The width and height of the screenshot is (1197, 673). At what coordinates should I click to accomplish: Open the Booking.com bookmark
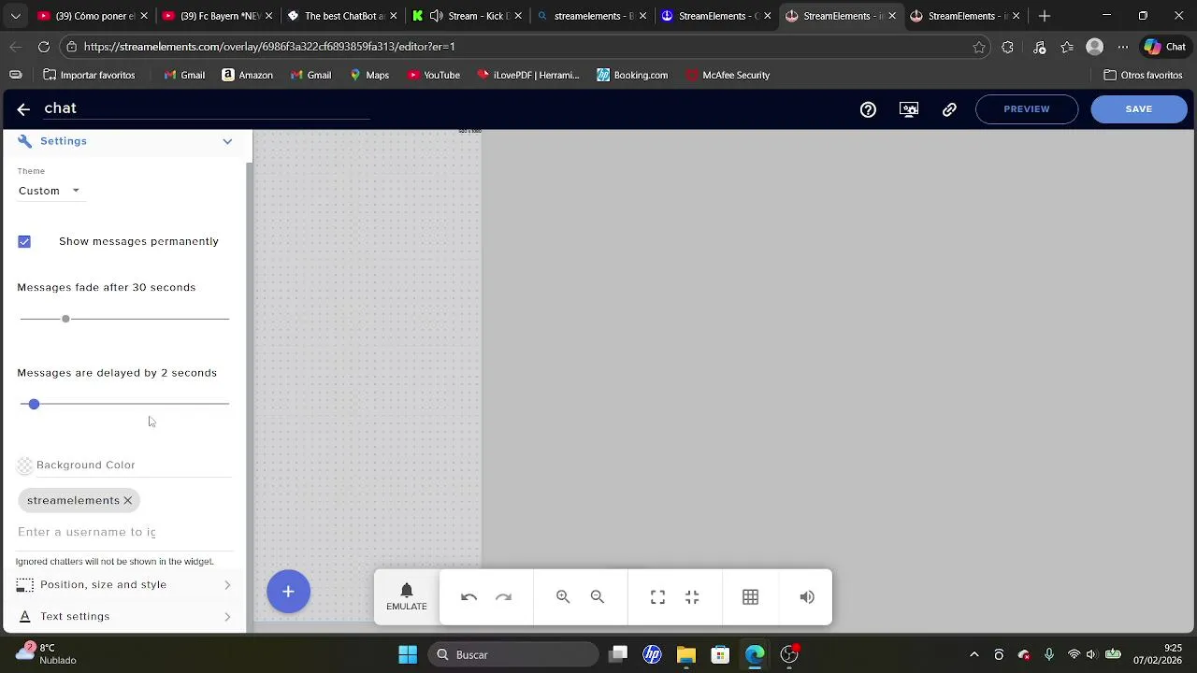pyautogui.click(x=632, y=75)
